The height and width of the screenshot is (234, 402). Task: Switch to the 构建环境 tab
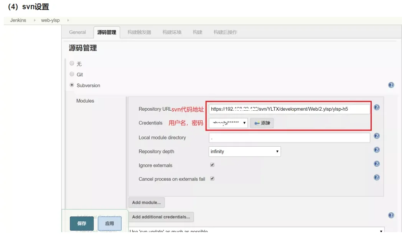click(172, 32)
